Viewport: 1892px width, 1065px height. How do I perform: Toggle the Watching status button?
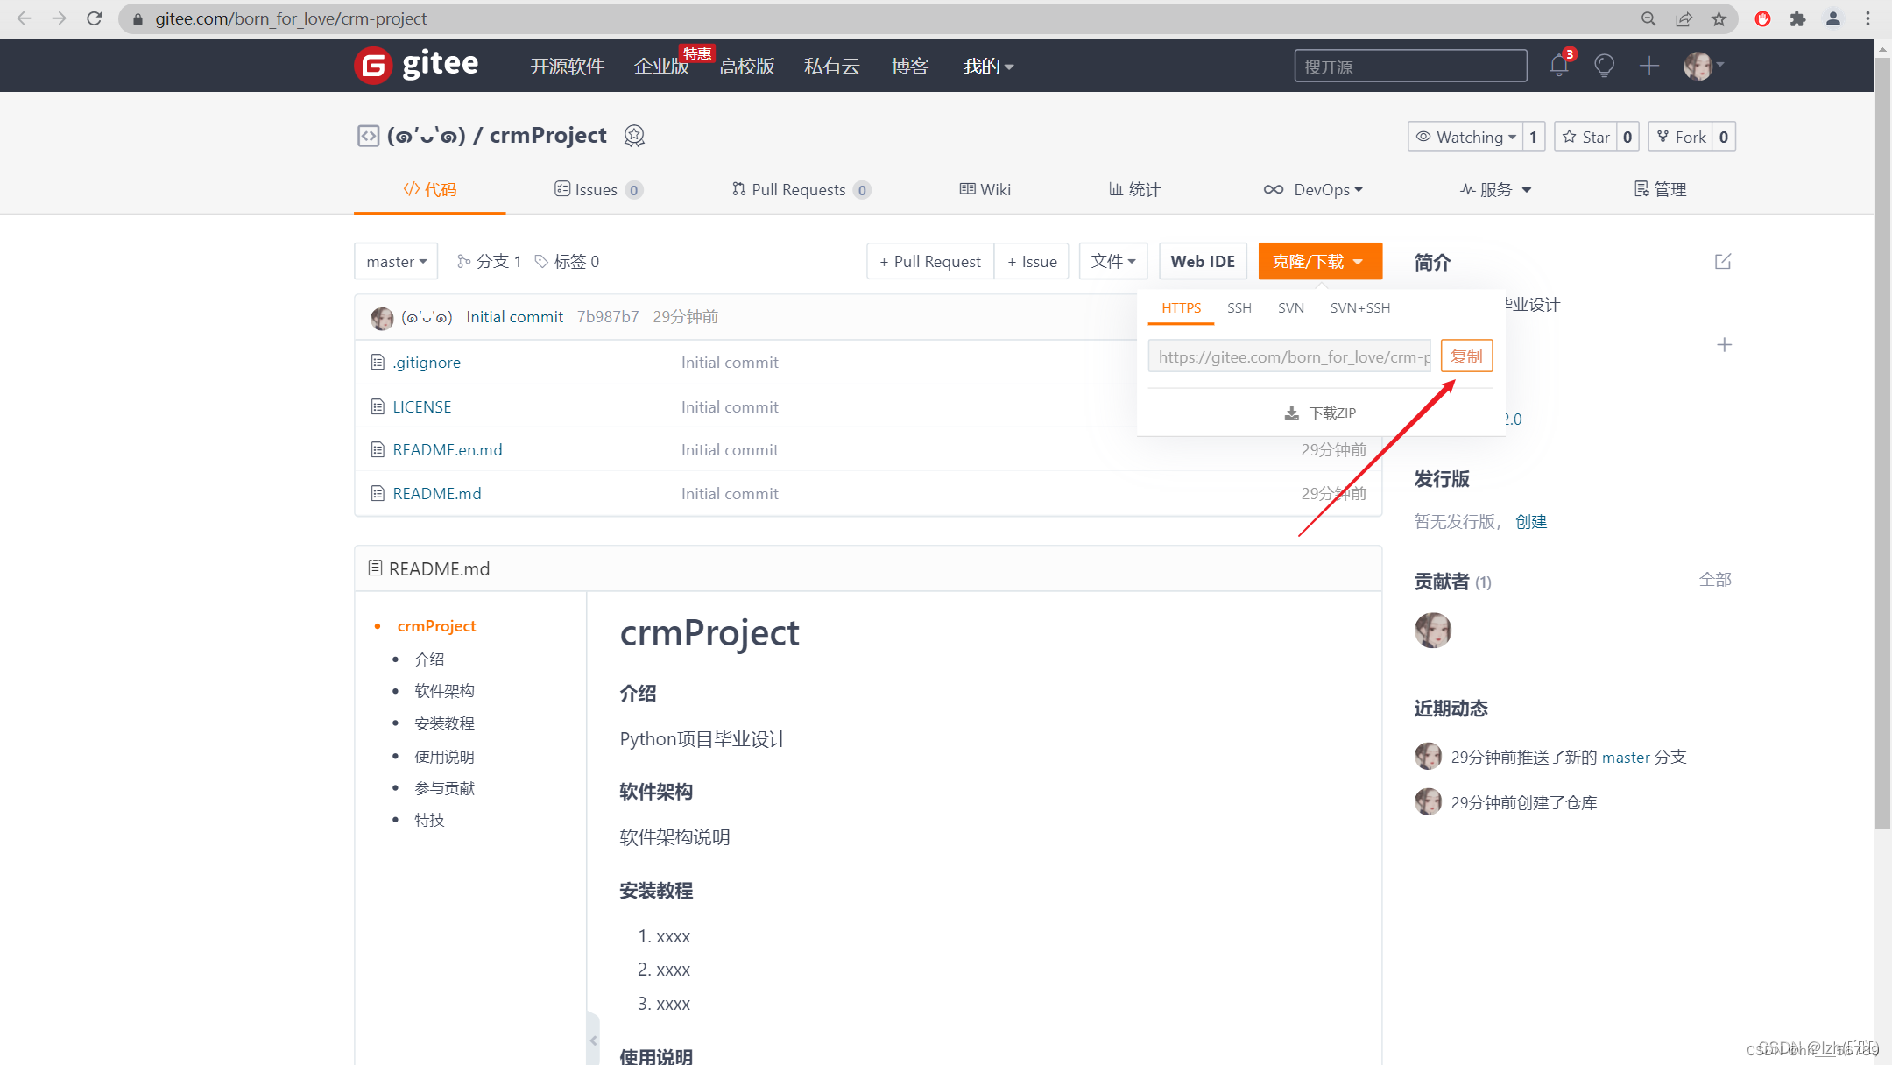click(1466, 137)
